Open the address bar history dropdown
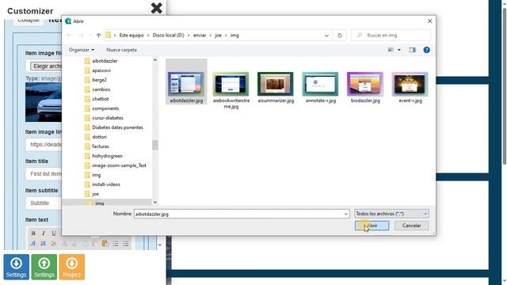507x285 pixels. click(326, 35)
